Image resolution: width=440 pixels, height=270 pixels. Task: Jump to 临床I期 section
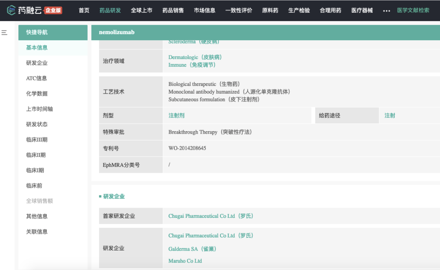point(35,170)
